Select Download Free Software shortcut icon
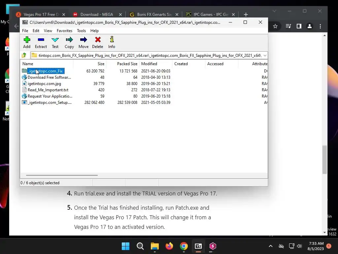The image size is (338, 254). 24,77
